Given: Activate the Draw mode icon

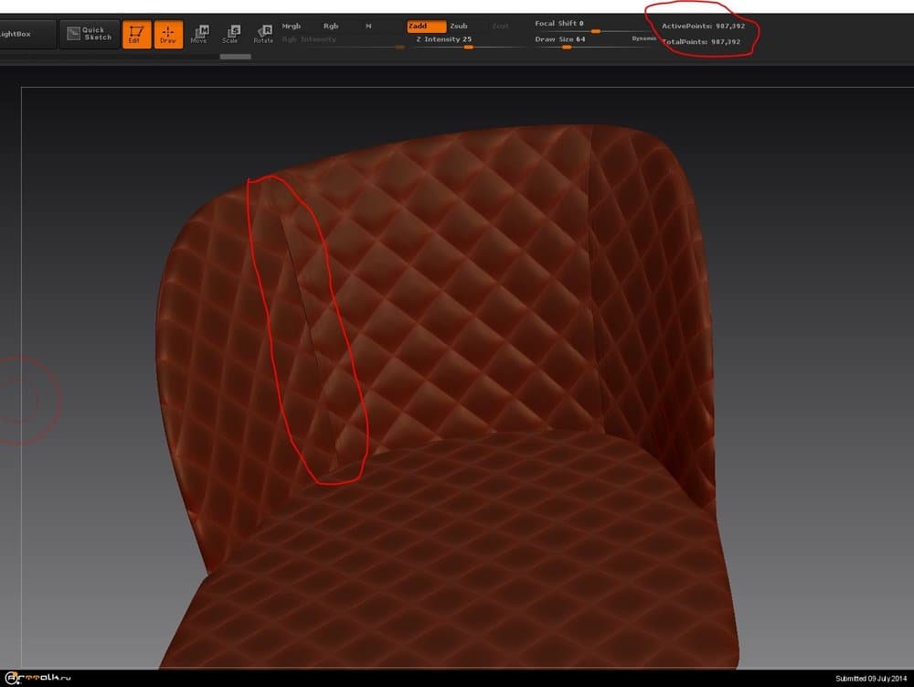Looking at the screenshot, I should [168, 35].
